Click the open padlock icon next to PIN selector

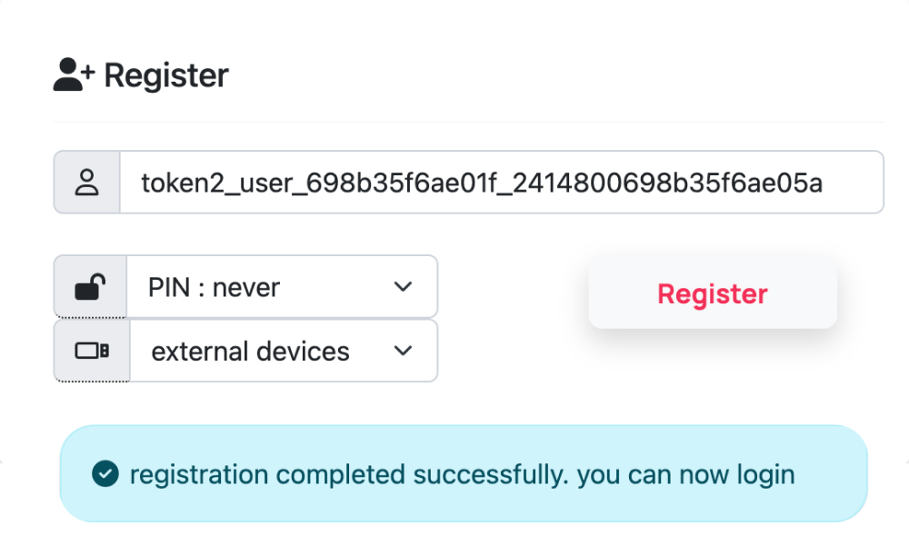88,285
